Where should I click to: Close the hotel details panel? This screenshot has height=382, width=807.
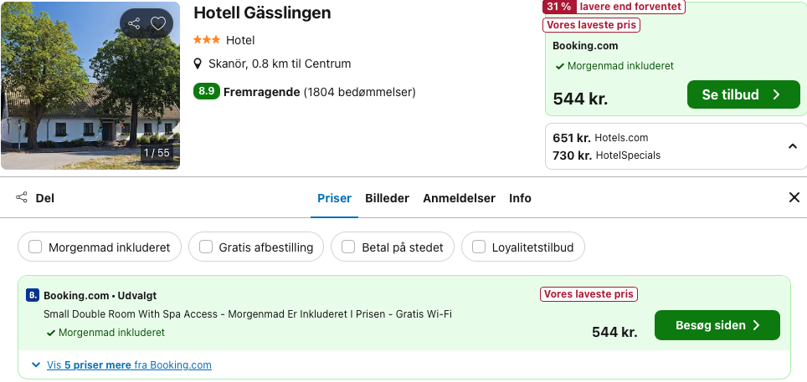794,197
